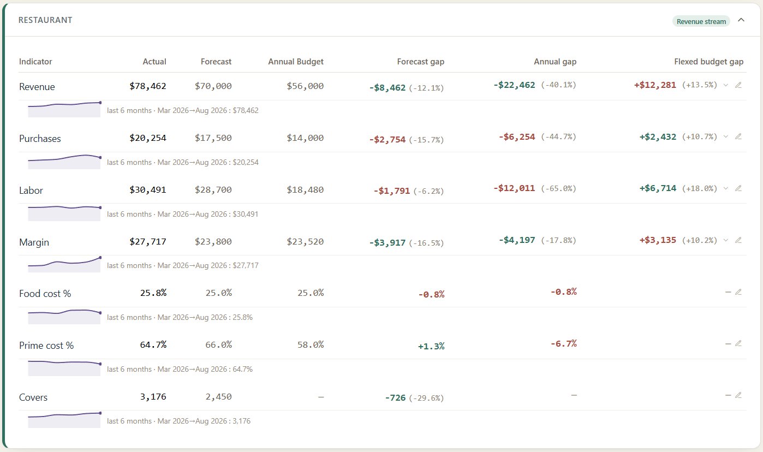763x452 pixels.
Task: Click the RESTAURANT section title
Action: point(45,20)
